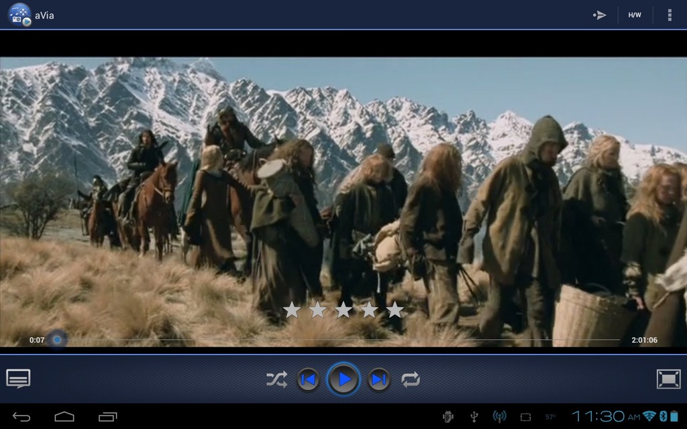Open the 11:30 AM clock panel
The width and height of the screenshot is (687, 429).
point(606,416)
